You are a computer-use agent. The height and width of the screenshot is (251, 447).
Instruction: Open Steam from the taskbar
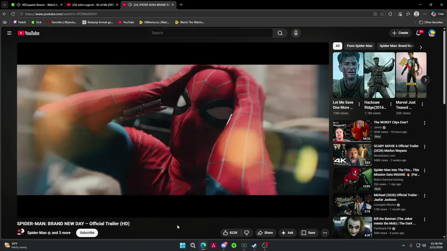[254, 245]
